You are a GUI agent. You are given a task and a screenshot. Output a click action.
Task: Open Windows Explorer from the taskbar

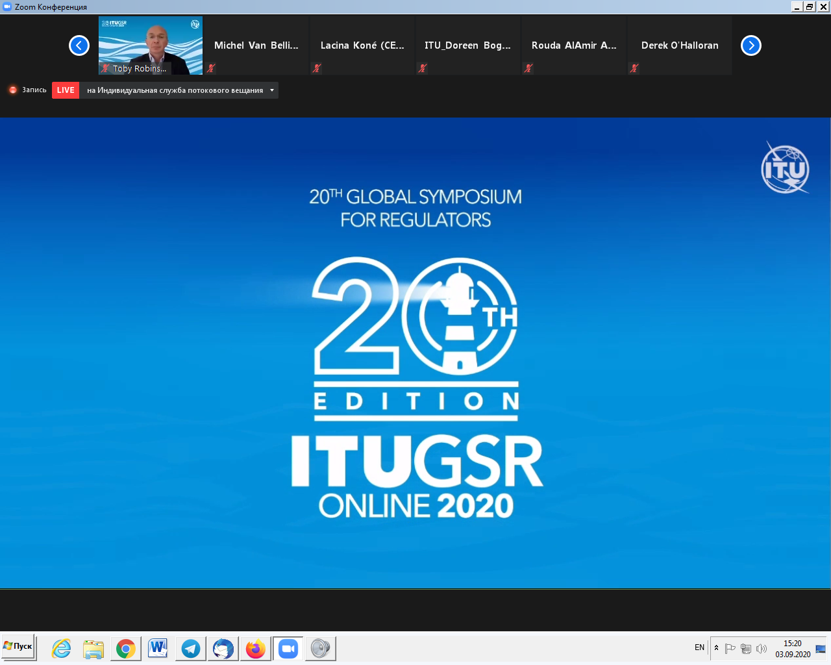(x=93, y=648)
